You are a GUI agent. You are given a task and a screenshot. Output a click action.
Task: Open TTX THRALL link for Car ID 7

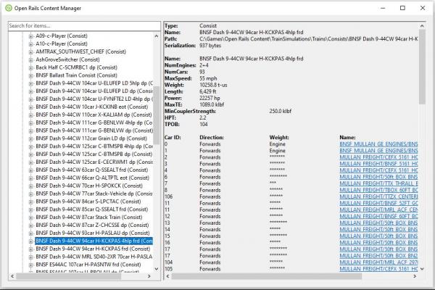[378, 183]
